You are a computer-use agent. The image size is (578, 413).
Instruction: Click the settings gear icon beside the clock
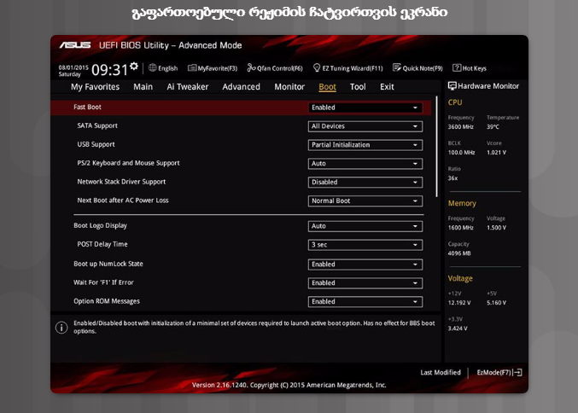(134, 67)
